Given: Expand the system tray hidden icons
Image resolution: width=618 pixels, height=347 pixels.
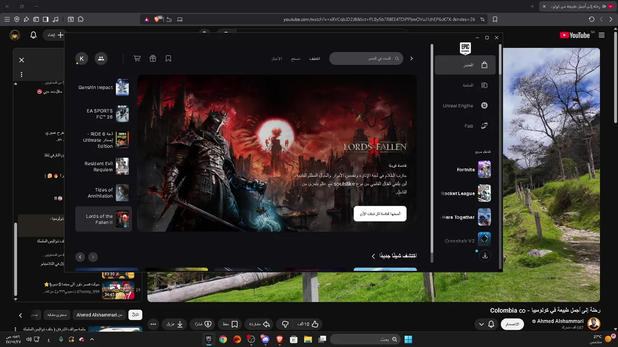Looking at the screenshot, I should [x=92, y=339].
